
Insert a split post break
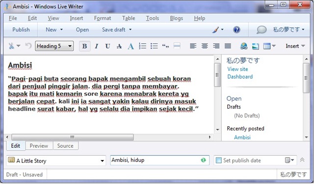pos(177,46)
